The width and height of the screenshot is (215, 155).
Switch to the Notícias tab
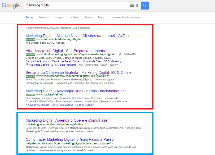[44, 17]
